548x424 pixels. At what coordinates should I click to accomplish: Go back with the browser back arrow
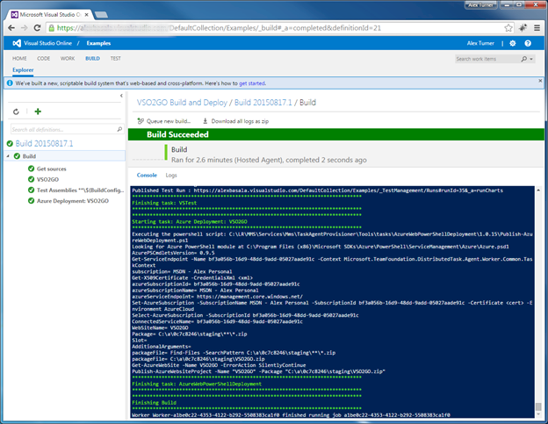click(x=11, y=28)
